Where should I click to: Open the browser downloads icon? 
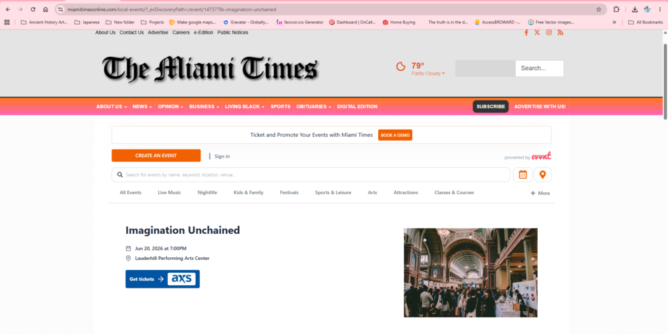coord(635,9)
